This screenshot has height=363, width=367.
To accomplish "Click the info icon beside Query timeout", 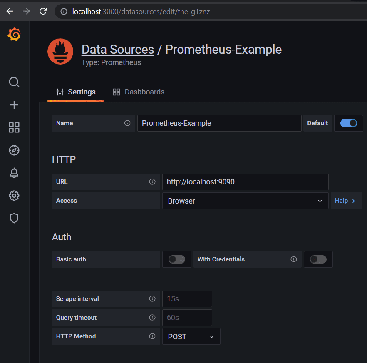I will pos(152,317).
